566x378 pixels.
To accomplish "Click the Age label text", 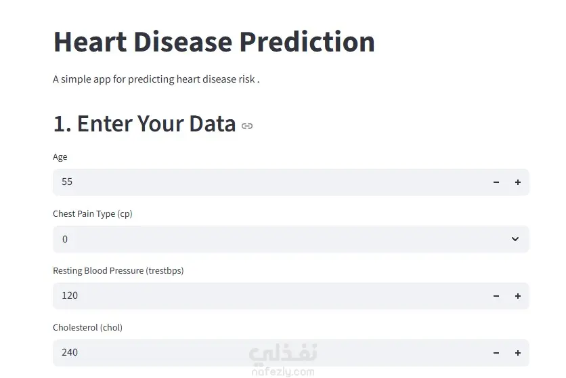I will [x=60, y=157].
